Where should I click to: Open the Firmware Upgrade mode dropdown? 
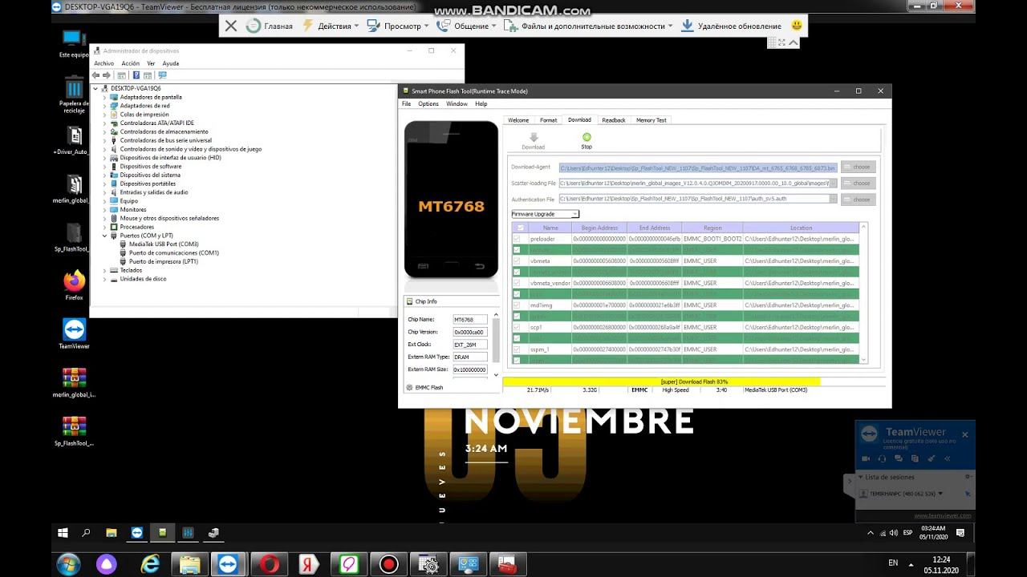pyautogui.click(x=546, y=214)
